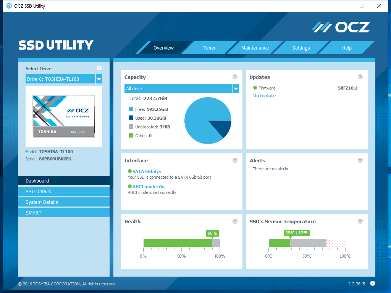Expand the Select Drive dropdown arrow

pos(99,79)
